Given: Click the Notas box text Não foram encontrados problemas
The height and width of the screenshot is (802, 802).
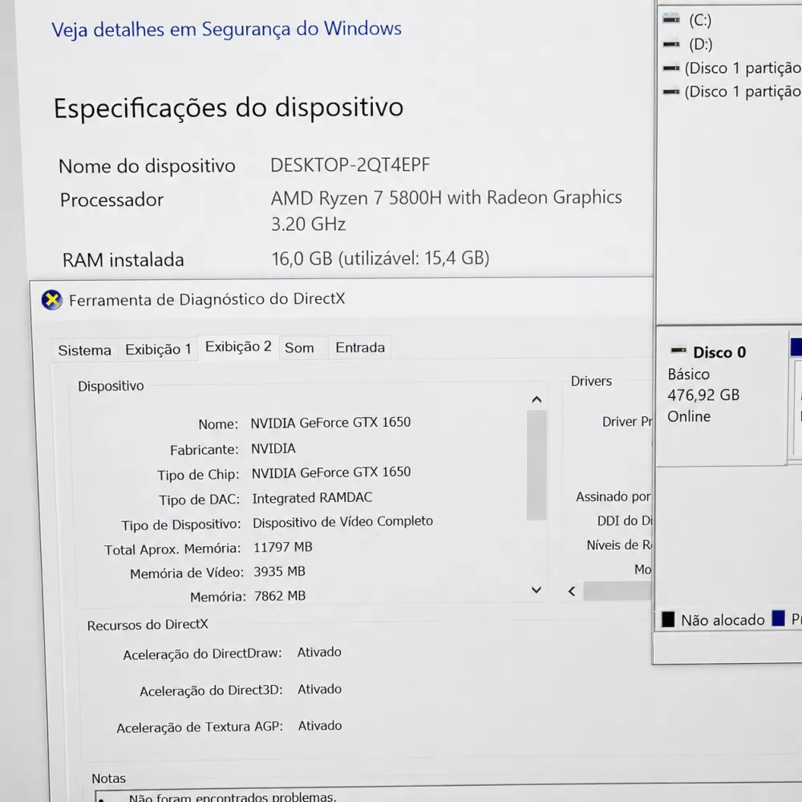Looking at the screenshot, I should [233, 796].
